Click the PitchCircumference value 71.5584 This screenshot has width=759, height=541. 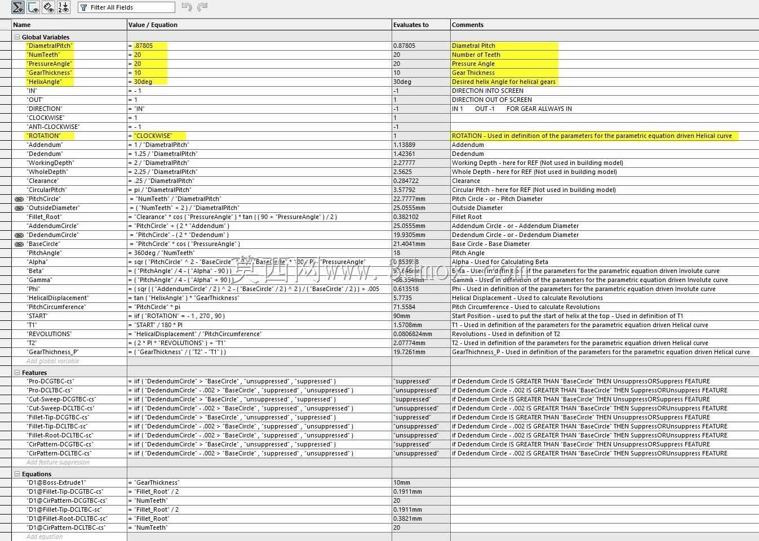(404, 307)
